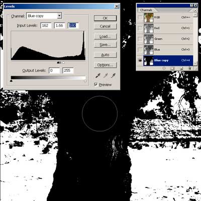Image resolution: width=201 pixels, height=201 pixels.
Task: Click the Levels histogram graph
Action: click(48, 46)
